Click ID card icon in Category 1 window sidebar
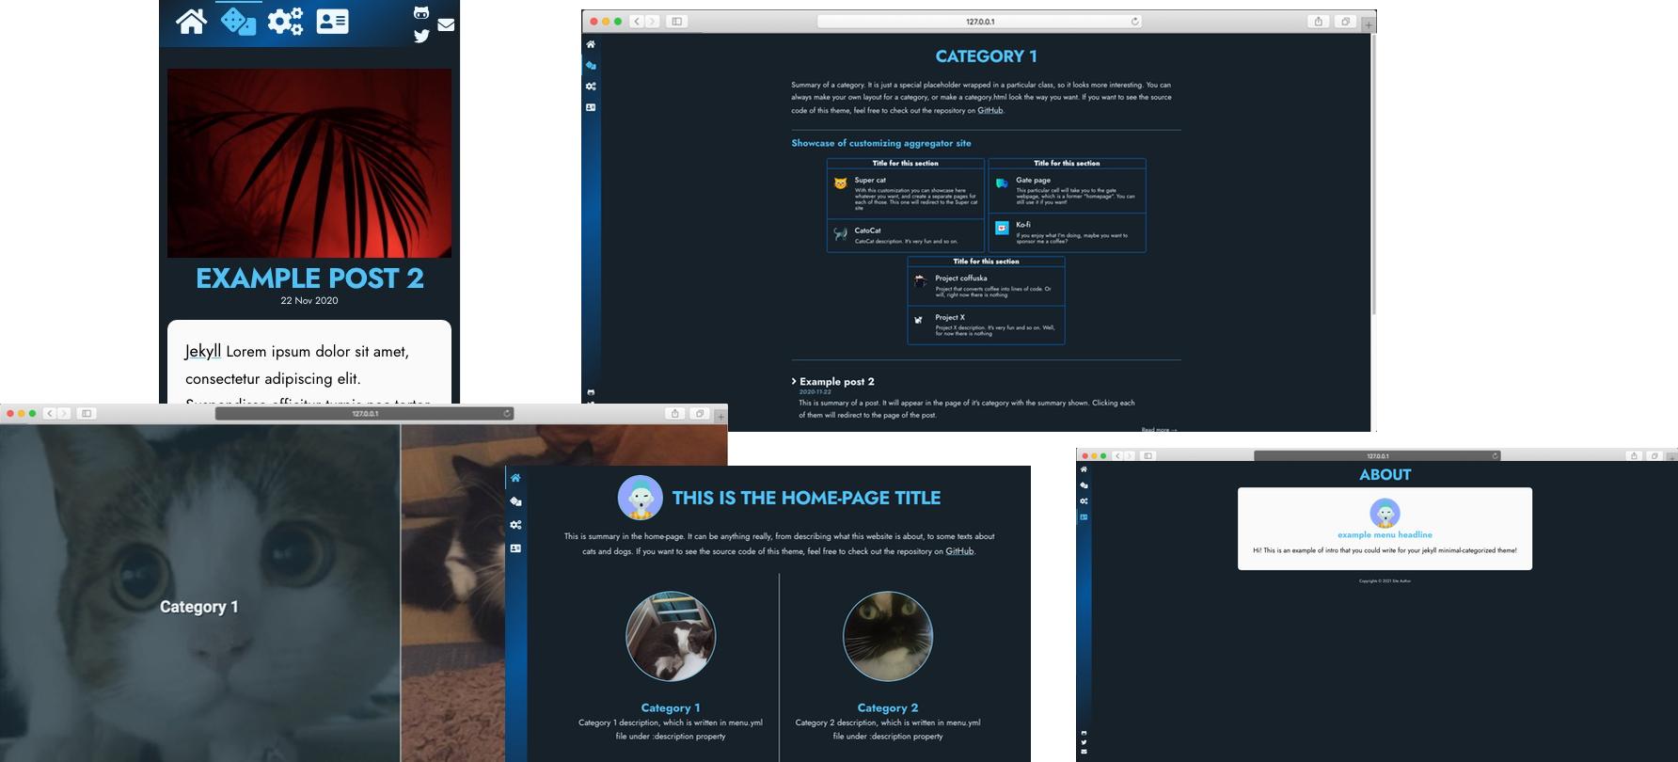This screenshot has width=1678, height=762. pyautogui.click(x=591, y=107)
